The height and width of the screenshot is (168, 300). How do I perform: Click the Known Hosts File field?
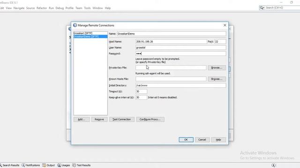pos(171,79)
